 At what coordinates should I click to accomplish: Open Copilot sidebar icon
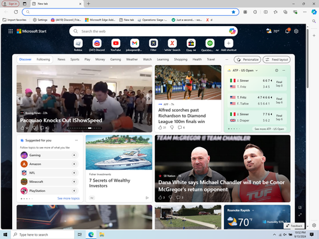(x=314, y=12)
